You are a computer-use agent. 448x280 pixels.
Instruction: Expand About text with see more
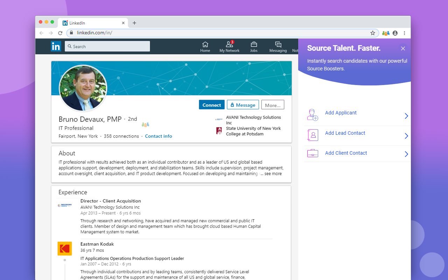tap(273, 174)
